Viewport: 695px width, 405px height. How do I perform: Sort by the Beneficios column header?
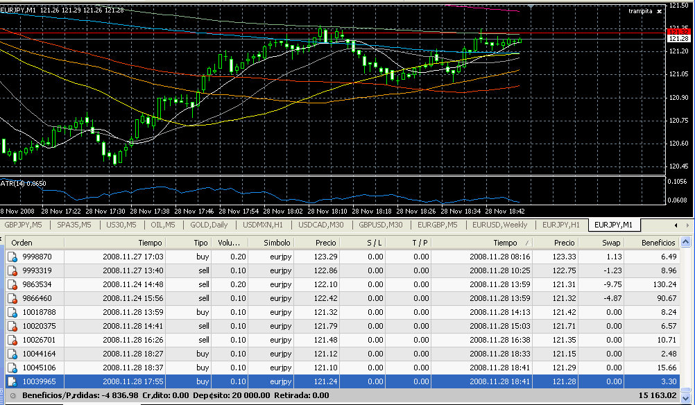click(651, 243)
